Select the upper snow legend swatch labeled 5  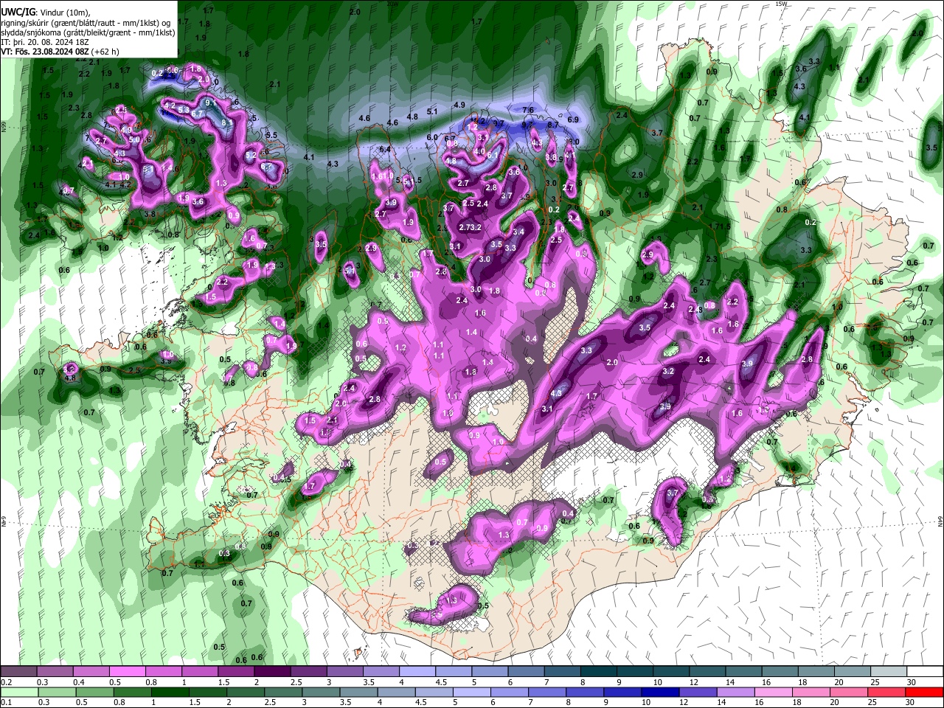[489, 672]
